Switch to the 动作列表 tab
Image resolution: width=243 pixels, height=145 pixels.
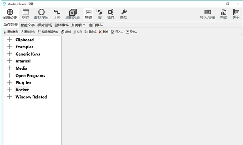click(x=10, y=25)
